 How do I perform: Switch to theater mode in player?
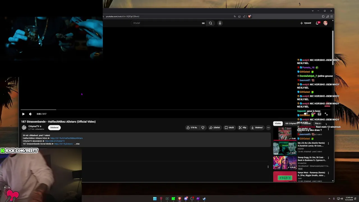319,114
